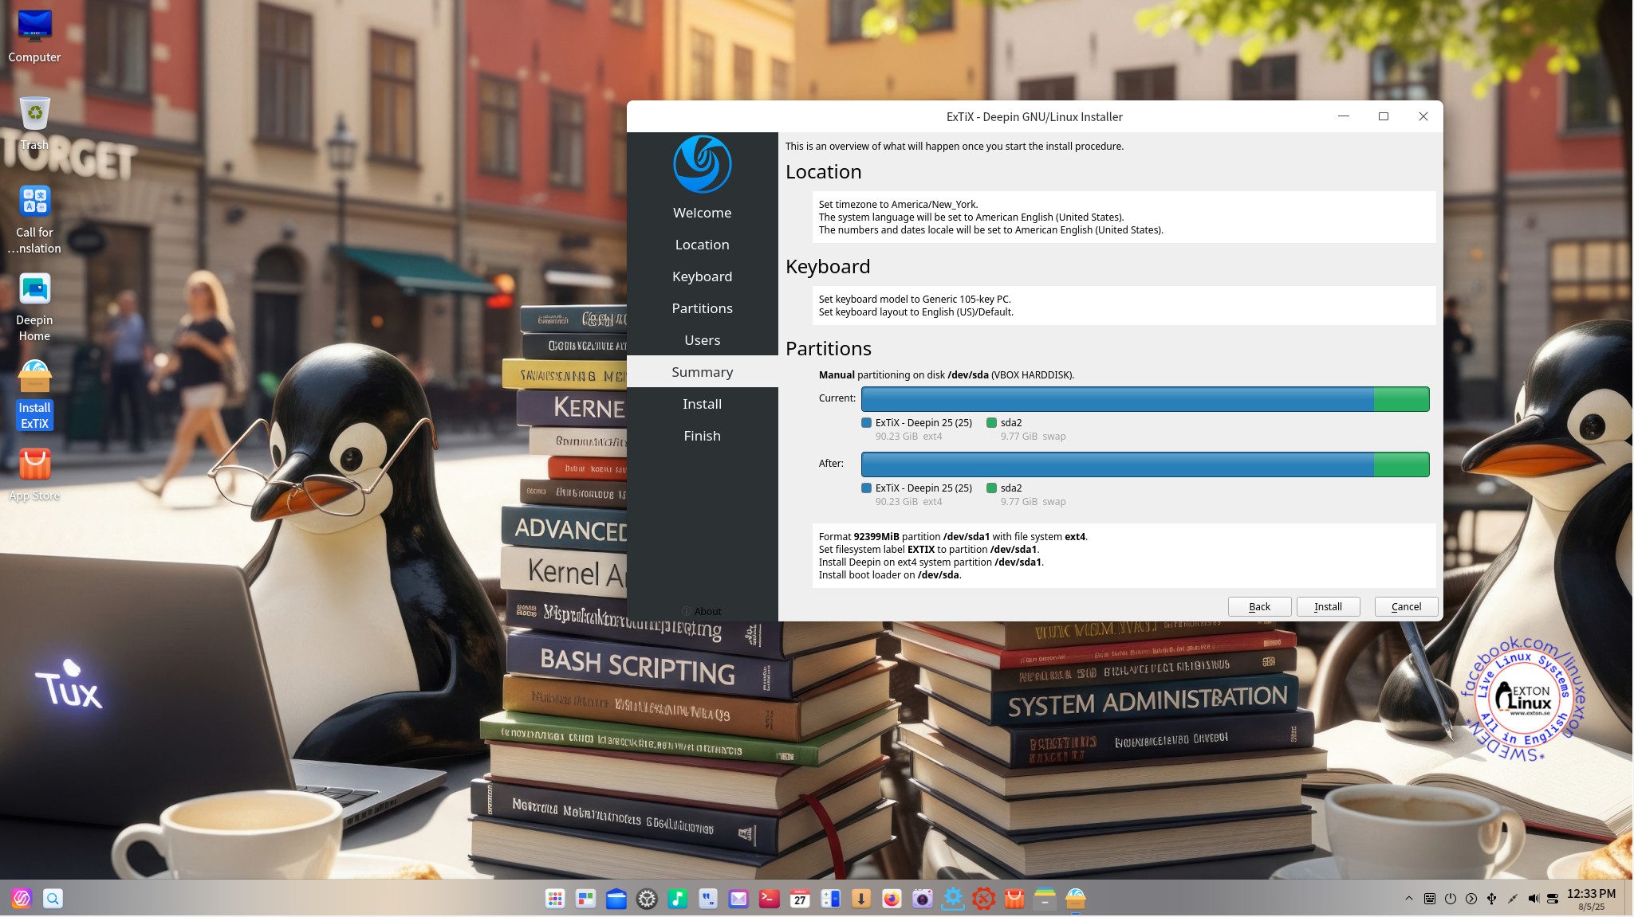Click the green sda2 swatch under After
The image size is (1634, 917).
991,488
